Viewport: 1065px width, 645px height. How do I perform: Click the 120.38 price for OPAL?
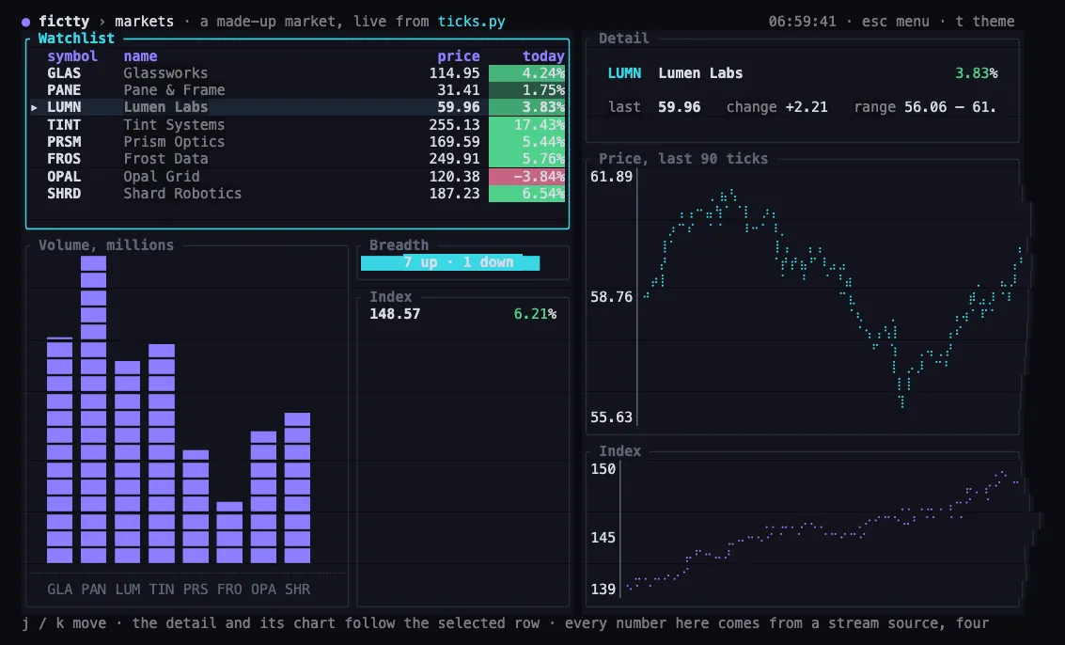coord(454,176)
